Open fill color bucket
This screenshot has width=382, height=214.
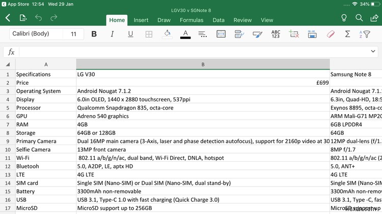coord(167,34)
